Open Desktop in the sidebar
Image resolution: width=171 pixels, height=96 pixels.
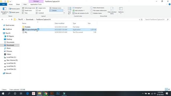click(x=9, y=39)
